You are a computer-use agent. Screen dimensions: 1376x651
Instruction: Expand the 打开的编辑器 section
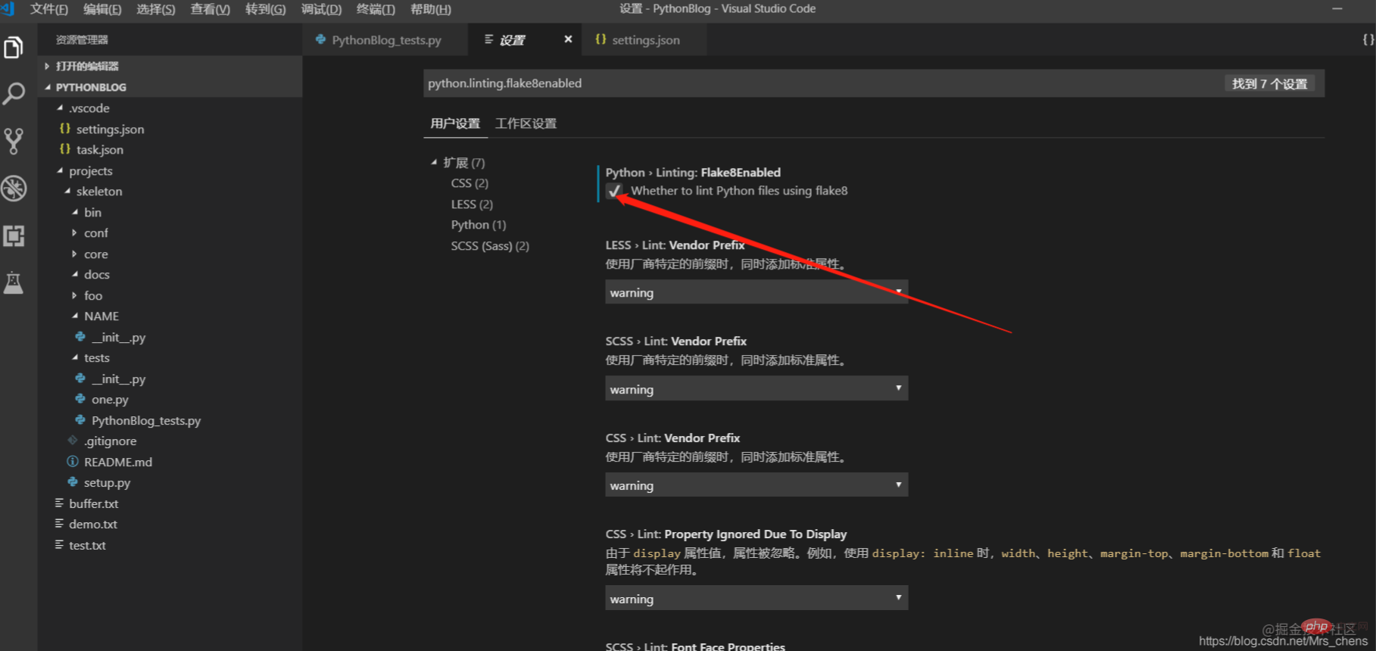[x=47, y=66]
